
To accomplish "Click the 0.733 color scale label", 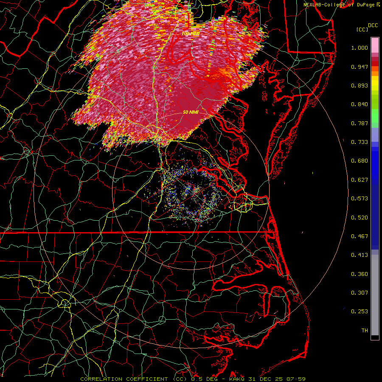I will pyautogui.click(x=360, y=142).
